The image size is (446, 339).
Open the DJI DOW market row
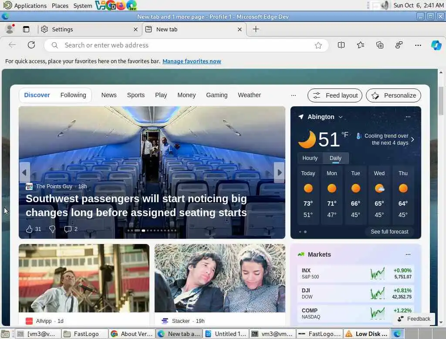(356, 293)
